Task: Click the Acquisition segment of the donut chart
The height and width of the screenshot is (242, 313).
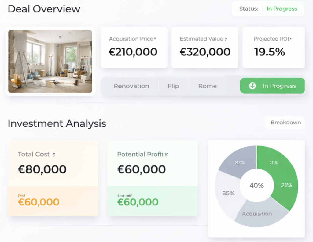Action: (257, 214)
